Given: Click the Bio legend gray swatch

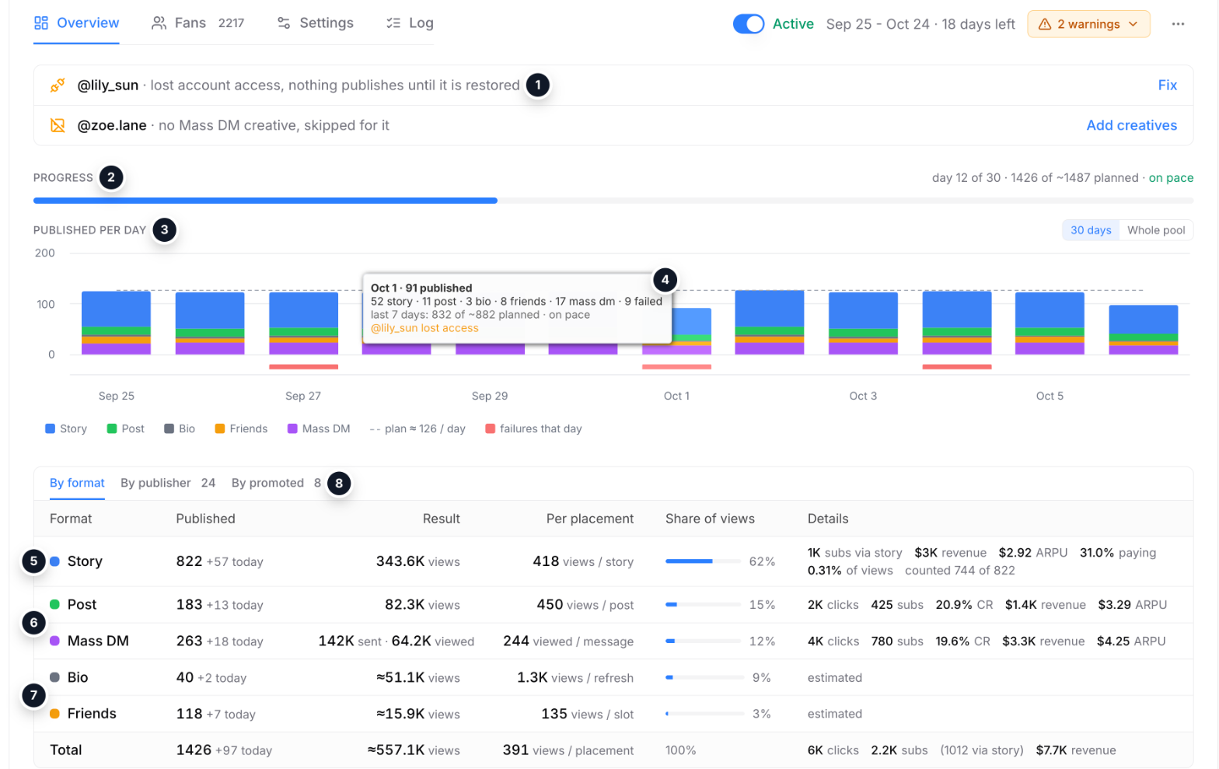Looking at the screenshot, I should (169, 428).
